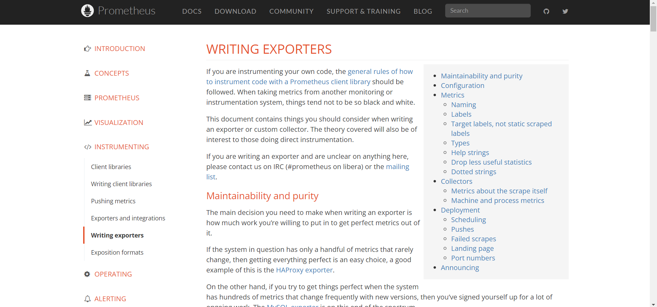Jump to Naming subsection
This screenshot has width=657, height=307.
coord(464,105)
